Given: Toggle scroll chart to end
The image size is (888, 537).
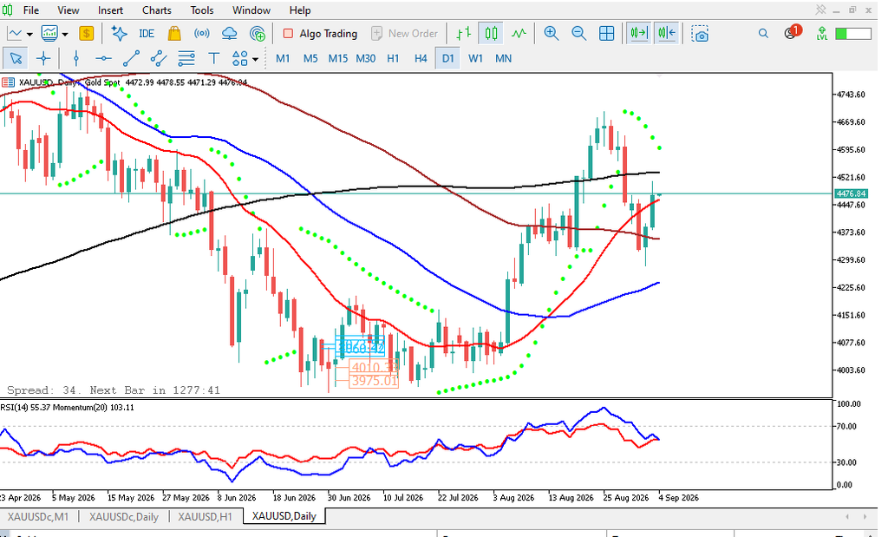Looking at the screenshot, I should click(x=638, y=34).
